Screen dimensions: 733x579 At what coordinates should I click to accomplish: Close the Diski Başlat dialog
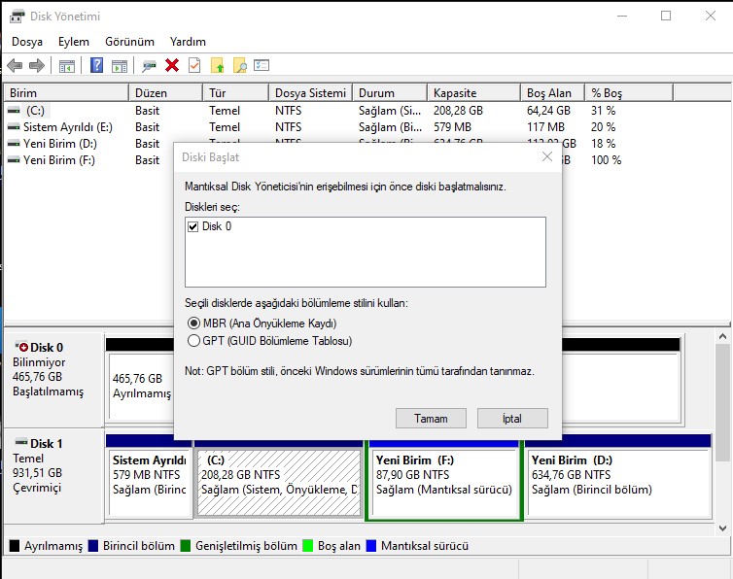point(547,156)
